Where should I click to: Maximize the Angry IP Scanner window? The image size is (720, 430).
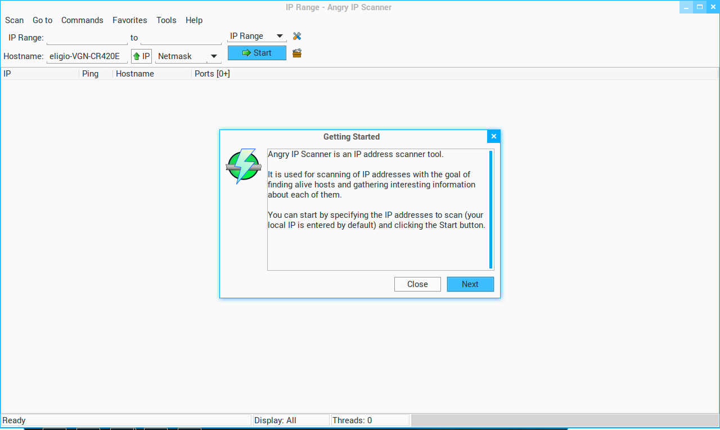tap(700, 7)
